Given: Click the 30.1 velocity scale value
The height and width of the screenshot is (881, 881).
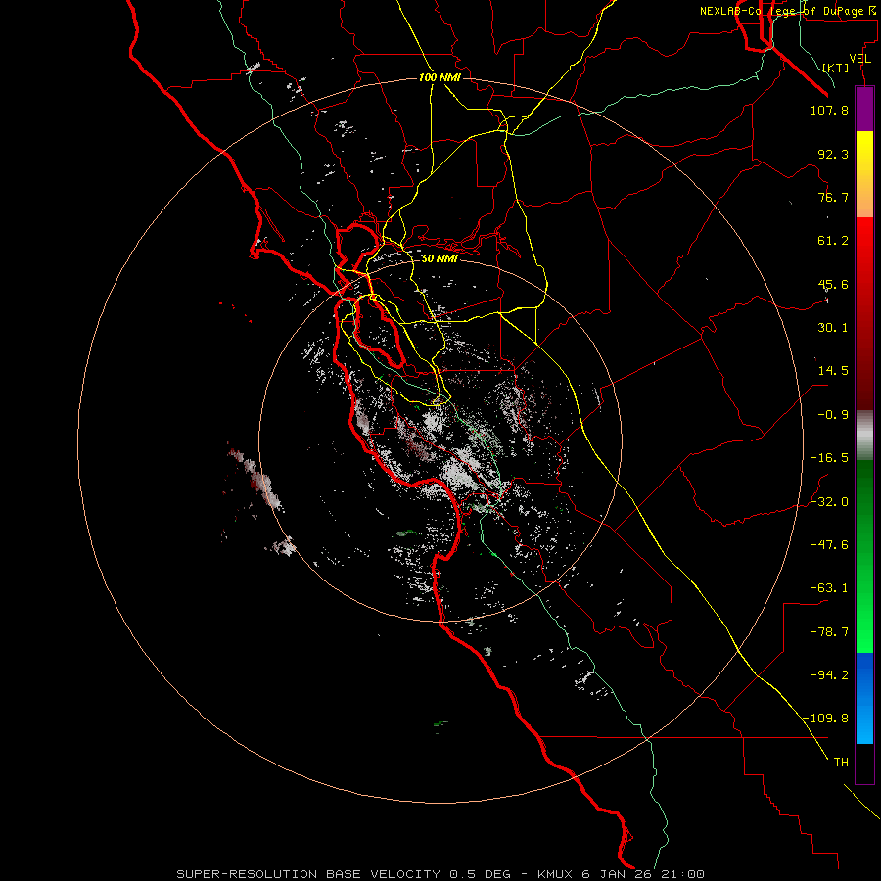Looking at the screenshot, I should point(833,328).
